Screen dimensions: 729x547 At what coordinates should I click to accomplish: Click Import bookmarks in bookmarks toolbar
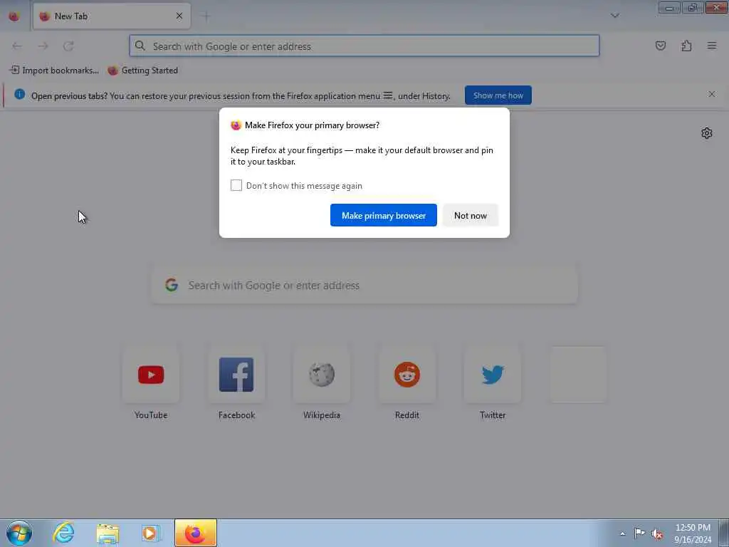point(54,71)
